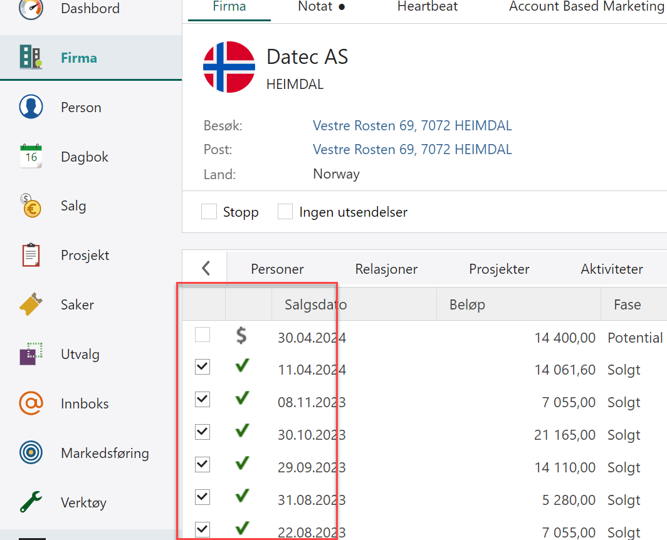Open Prosjekt clipboard icon

[x=31, y=256]
